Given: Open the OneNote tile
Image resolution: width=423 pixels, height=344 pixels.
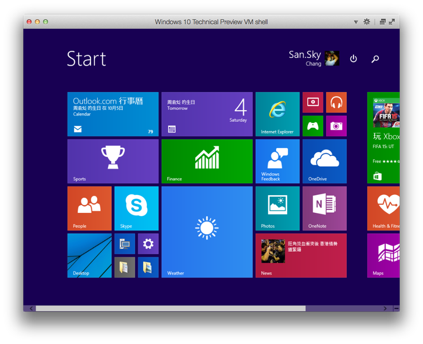Looking at the screenshot, I should point(325,208).
